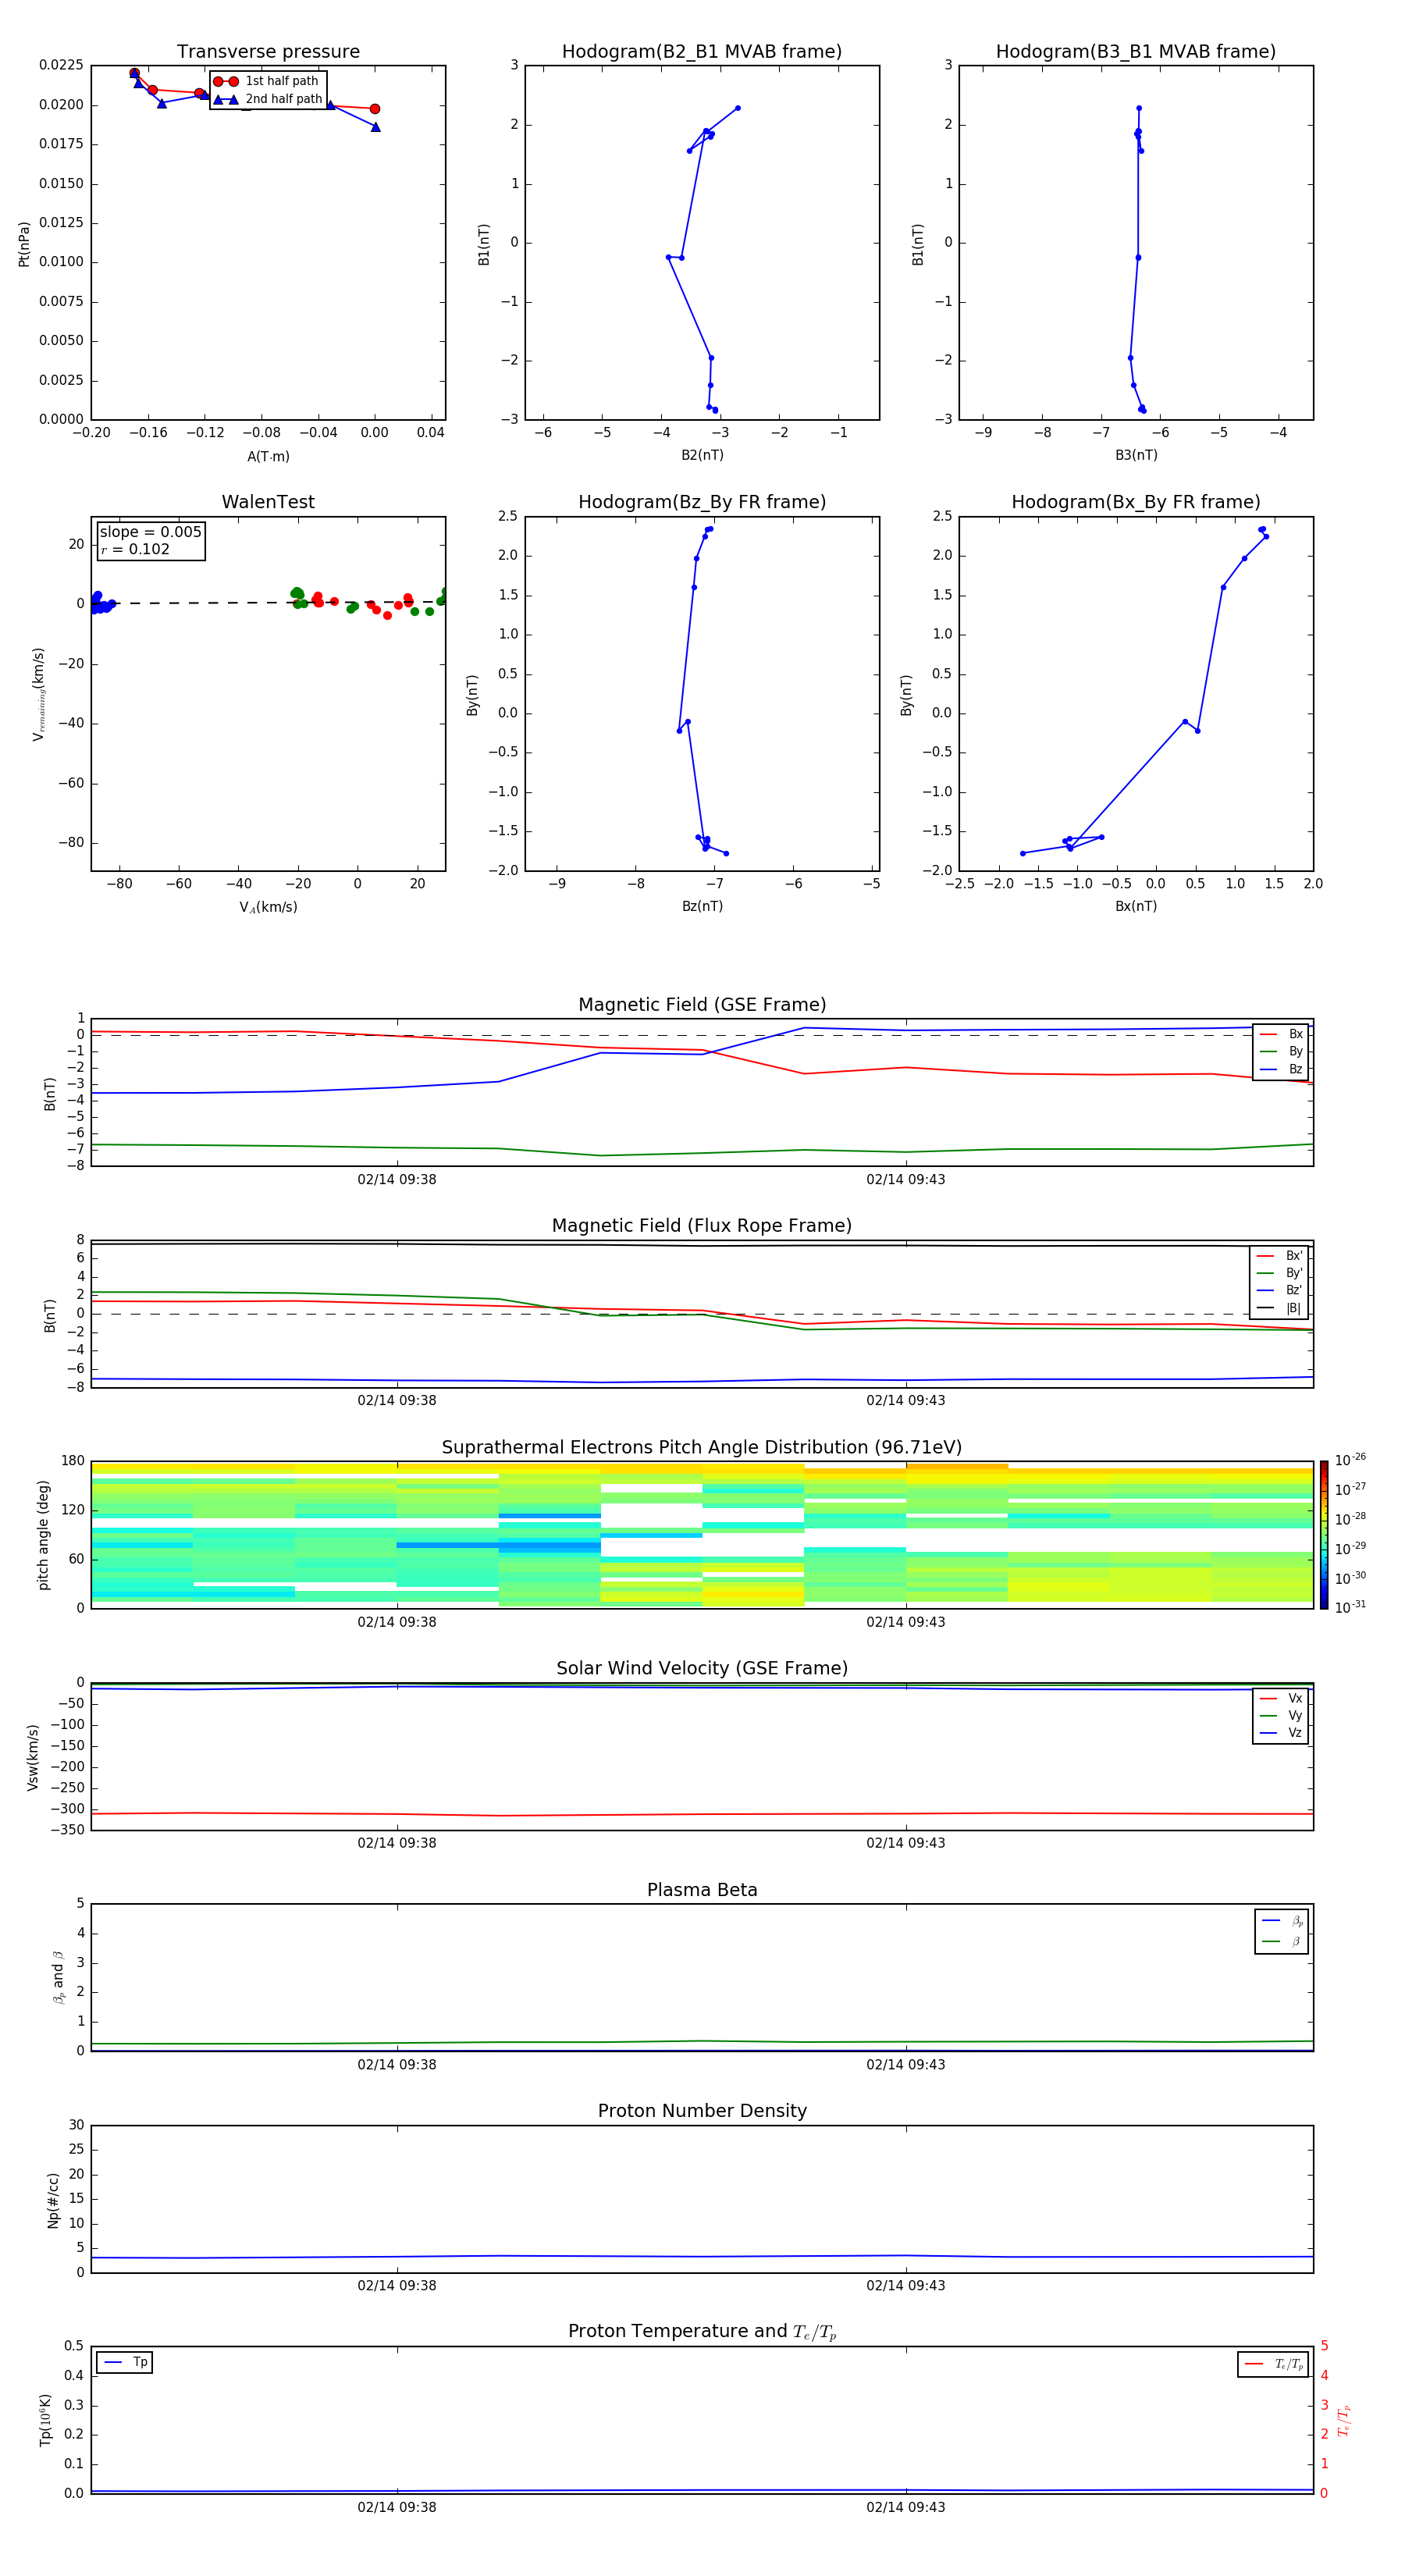Click the 'r = 0.102' annotation

[x=135, y=549]
